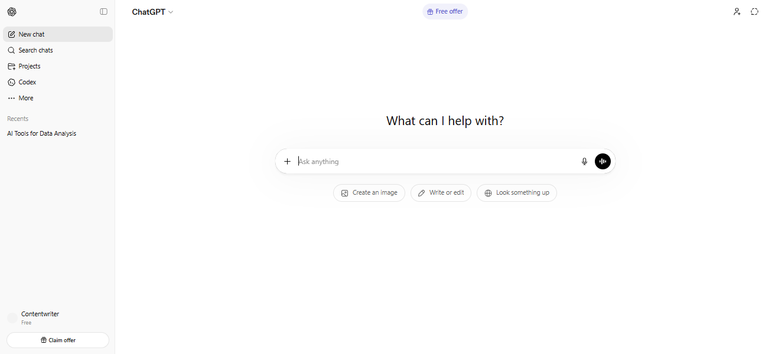This screenshot has height=354, width=775.
Task: Choose the Look something up suggestion
Action: point(517,193)
